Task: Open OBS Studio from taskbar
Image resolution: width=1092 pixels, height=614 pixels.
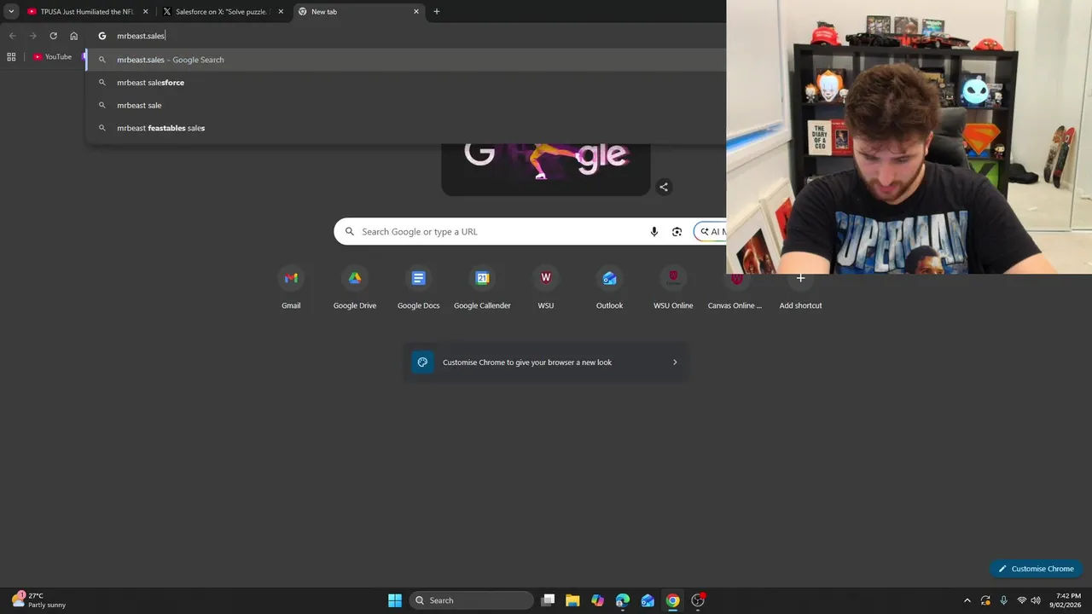Action: pos(698,600)
